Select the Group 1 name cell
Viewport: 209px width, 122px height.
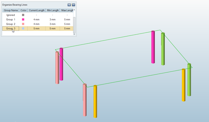[x=11, y=20]
